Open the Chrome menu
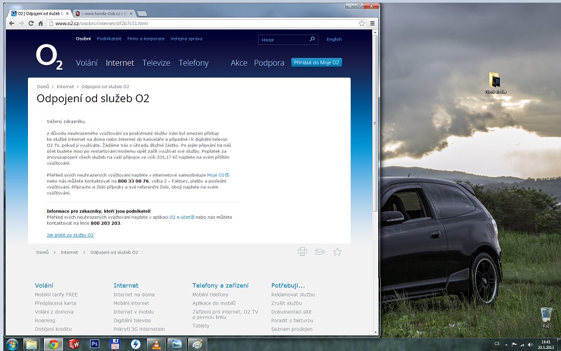 (373, 23)
